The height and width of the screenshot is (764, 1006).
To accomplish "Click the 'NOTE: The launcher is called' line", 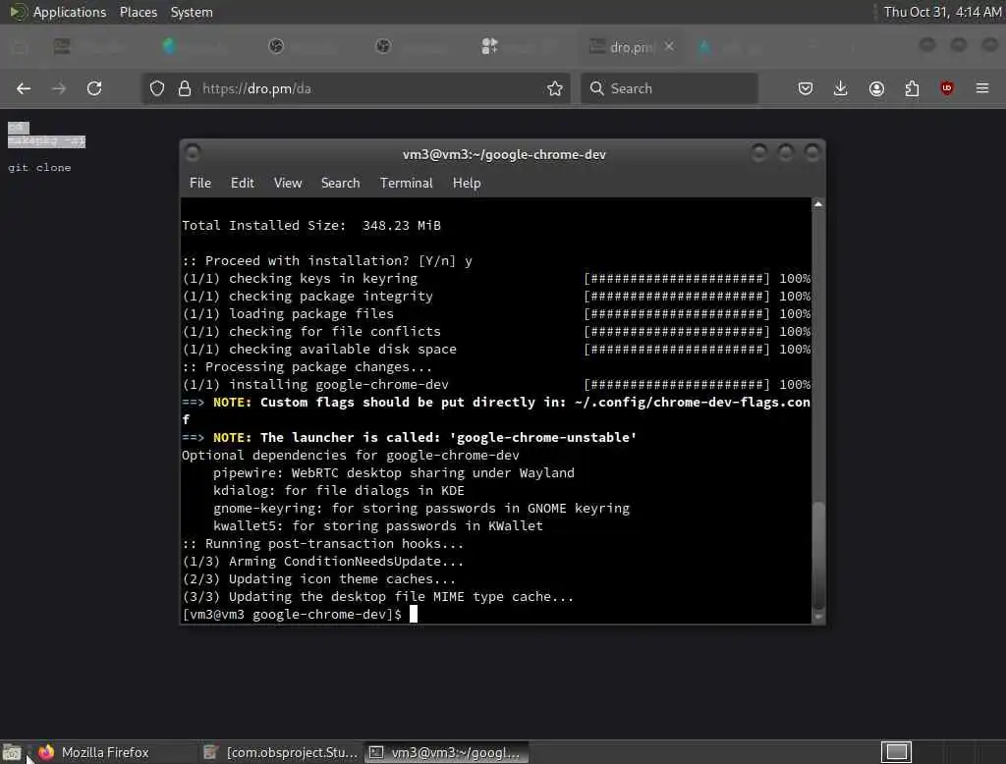I will point(410,438).
